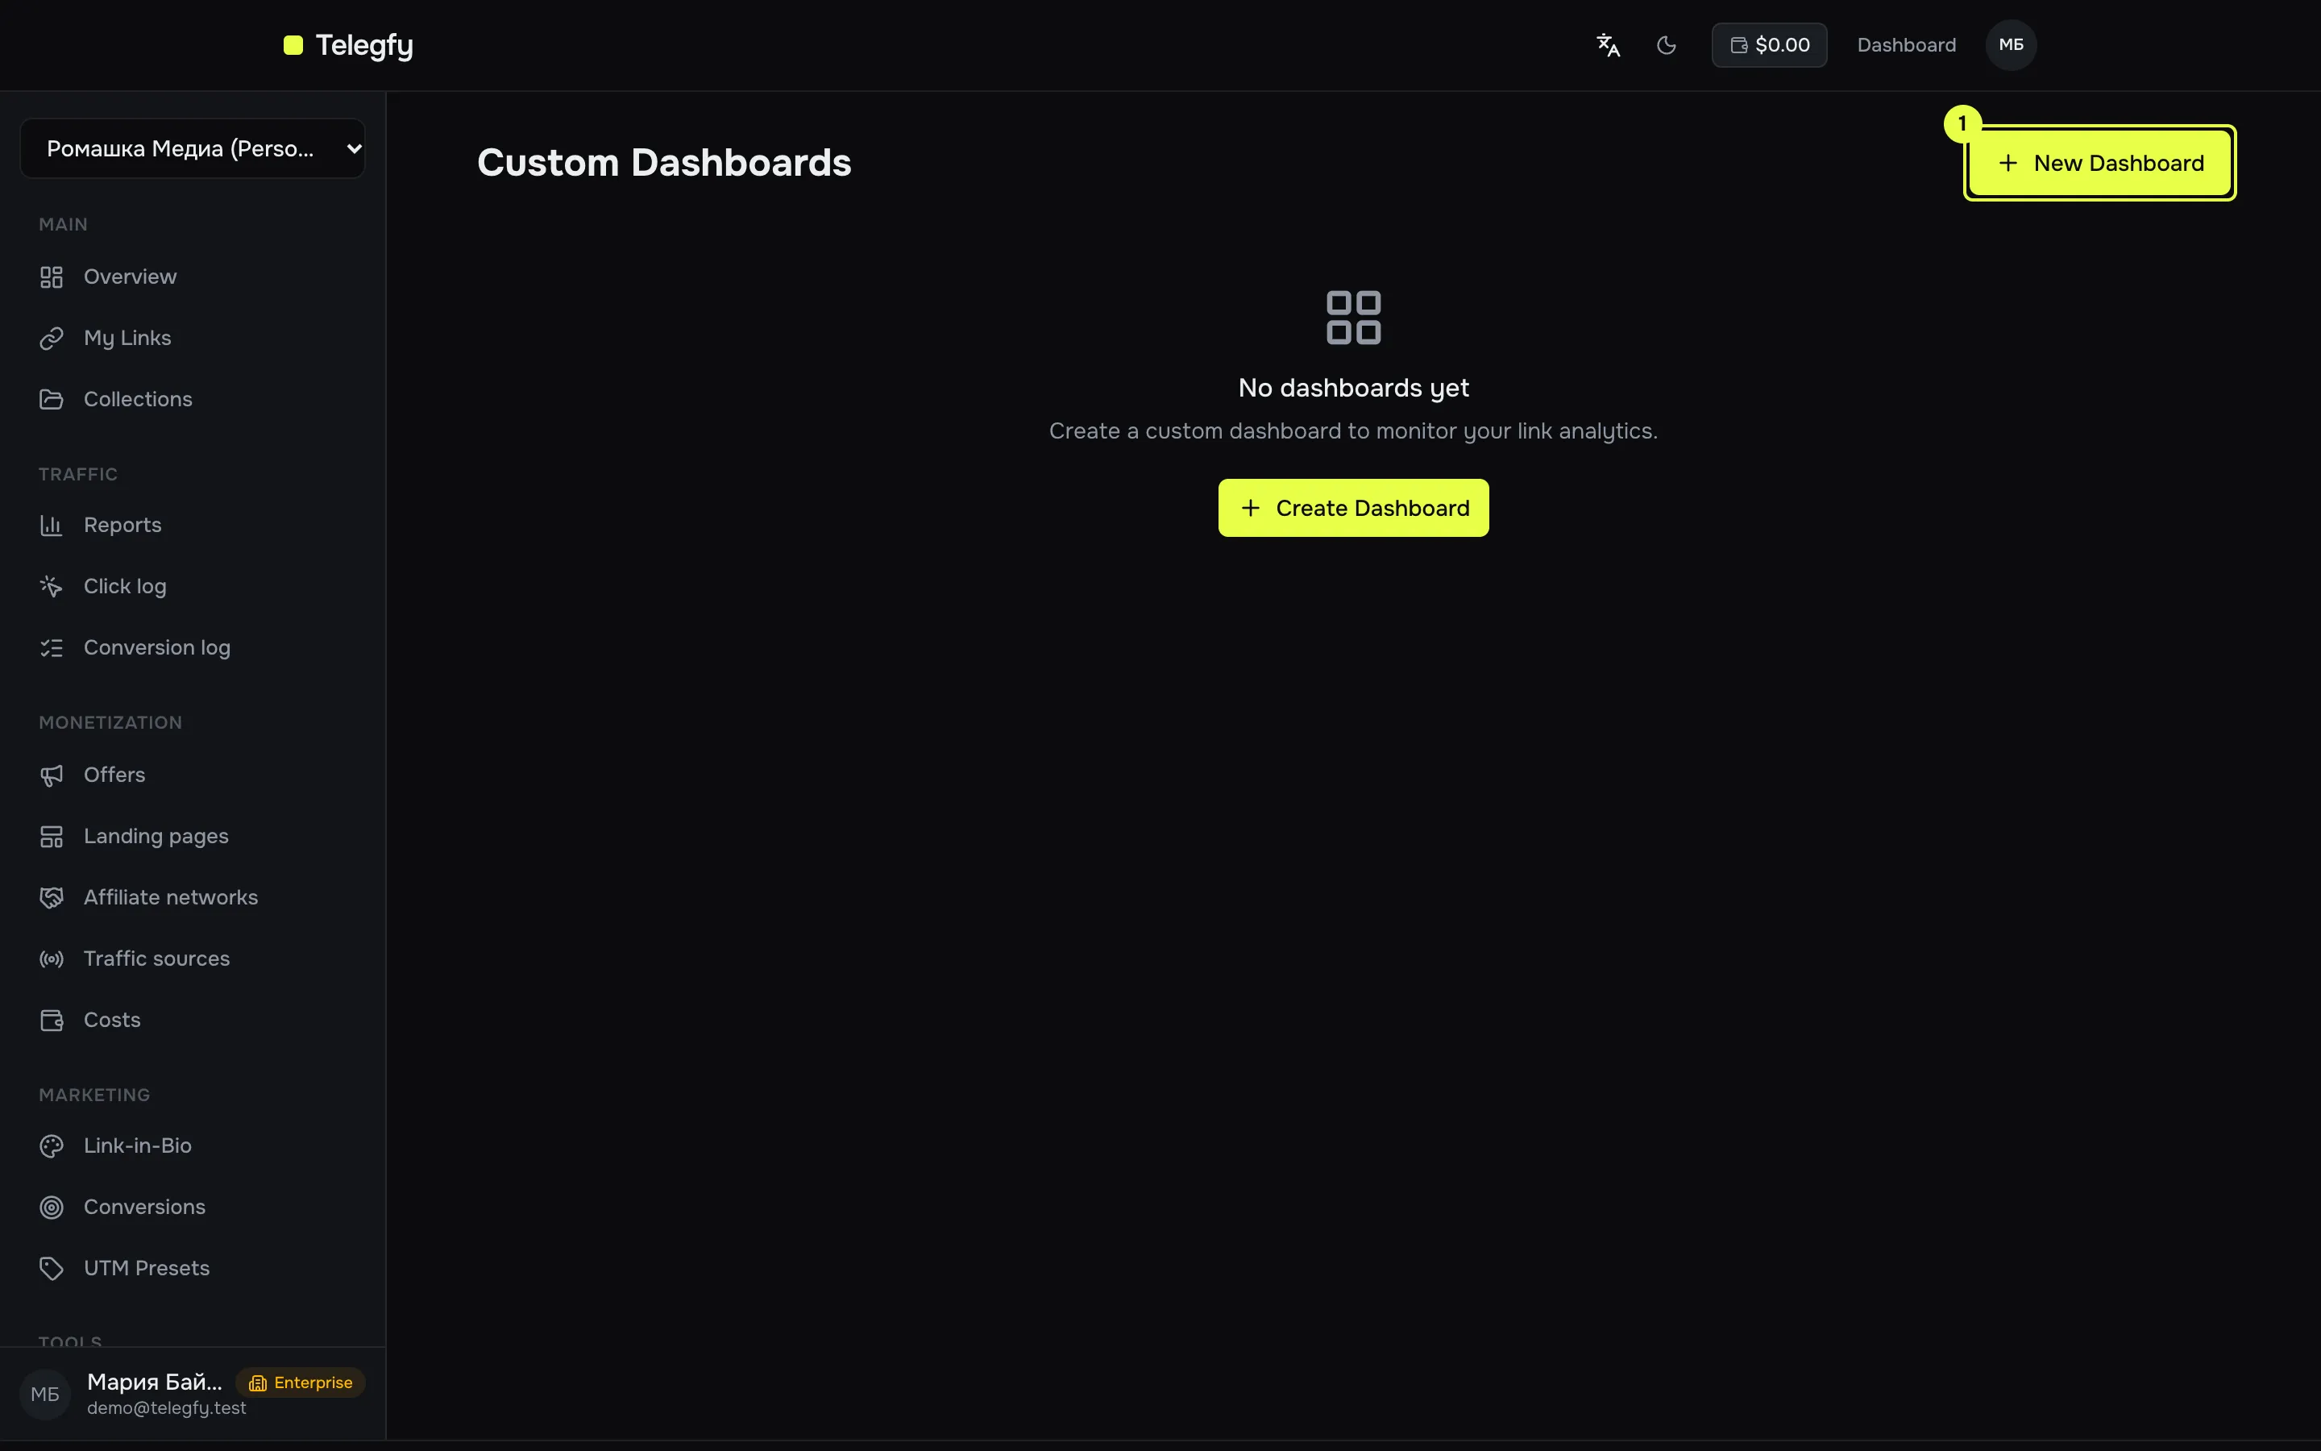Click the demo@telegfy.test email text
This screenshot has width=2321, height=1451.
tap(166, 1407)
